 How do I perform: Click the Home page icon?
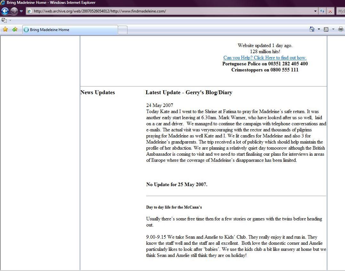click(312, 29)
